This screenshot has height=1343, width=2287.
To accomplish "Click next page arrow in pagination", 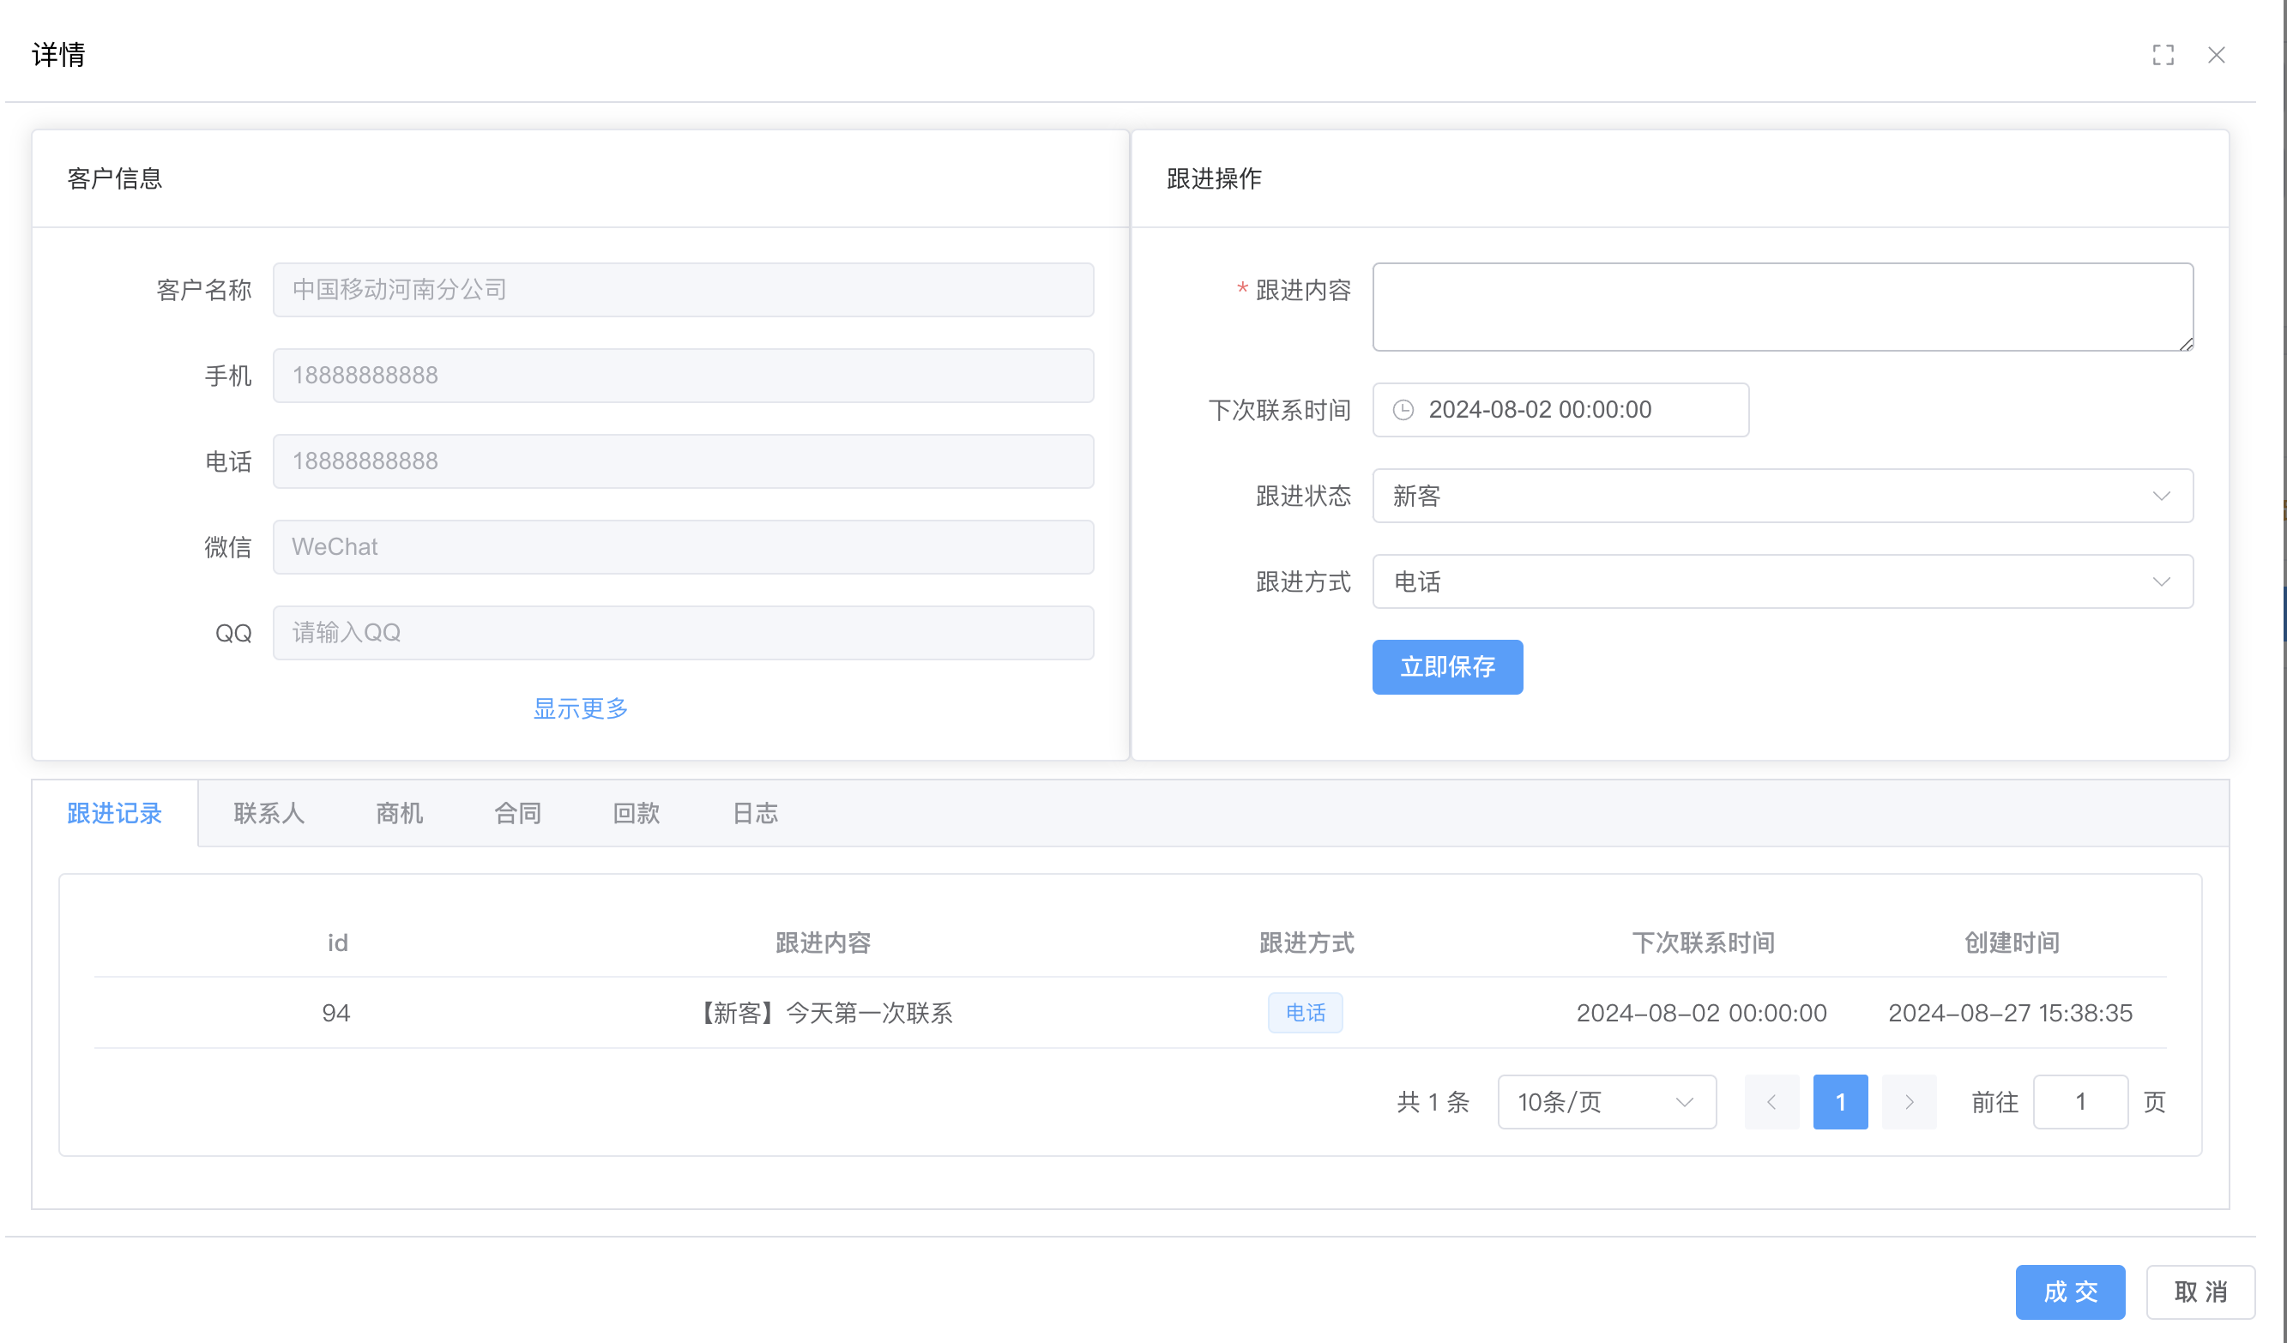I will pos(1909,1102).
